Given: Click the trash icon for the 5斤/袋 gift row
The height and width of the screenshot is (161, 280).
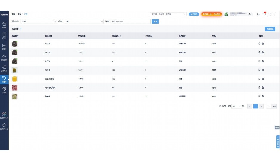Looking at the screenshot, I should (x=263, y=96).
